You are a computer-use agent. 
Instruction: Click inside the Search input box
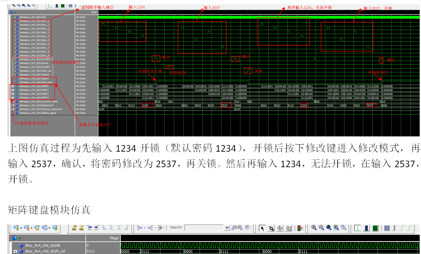click(204, 228)
